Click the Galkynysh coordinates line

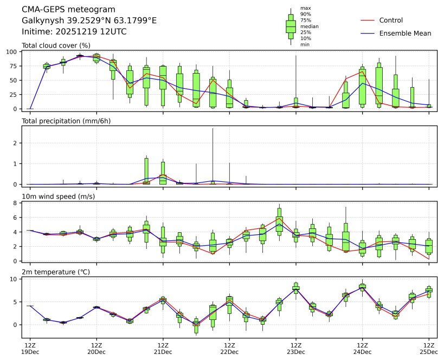click(89, 21)
